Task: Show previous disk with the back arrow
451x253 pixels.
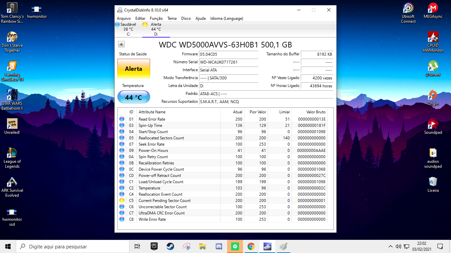Action: pos(121,44)
